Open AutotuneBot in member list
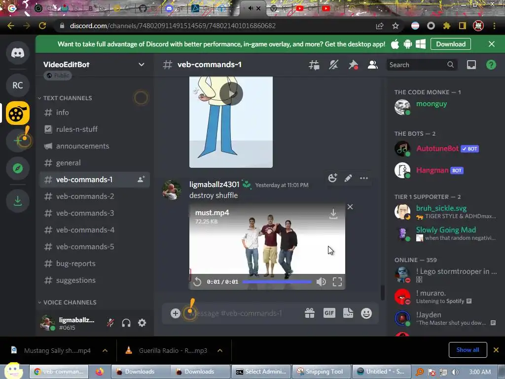Image resolution: width=505 pixels, height=379 pixels. [x=445, y=149]
